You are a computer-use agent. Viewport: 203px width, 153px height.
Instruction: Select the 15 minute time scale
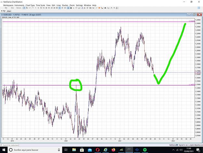pos(44,8)
